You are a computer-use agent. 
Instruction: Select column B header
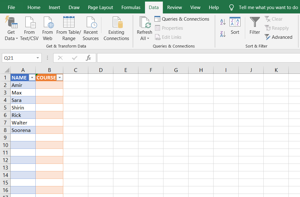point(49,70)
